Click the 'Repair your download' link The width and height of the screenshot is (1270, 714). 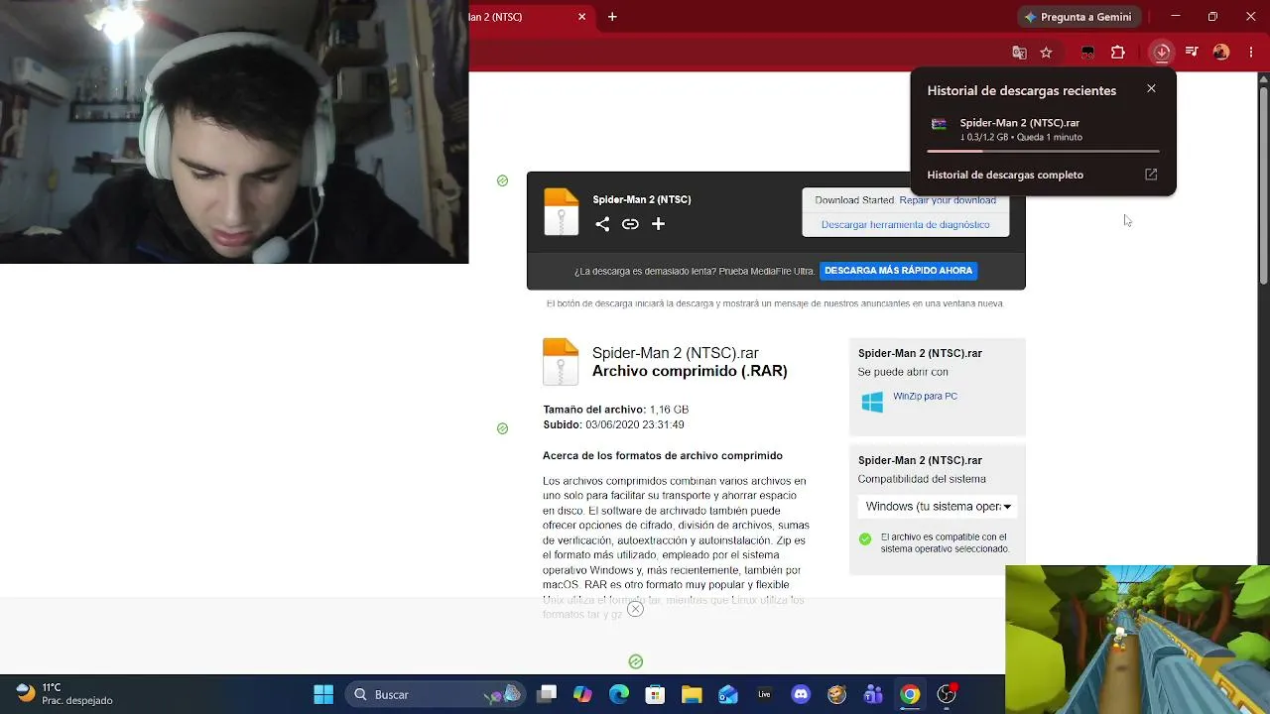pos(948,200)
